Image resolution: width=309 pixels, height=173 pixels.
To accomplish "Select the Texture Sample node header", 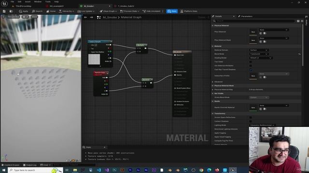I will pos(100,42).
